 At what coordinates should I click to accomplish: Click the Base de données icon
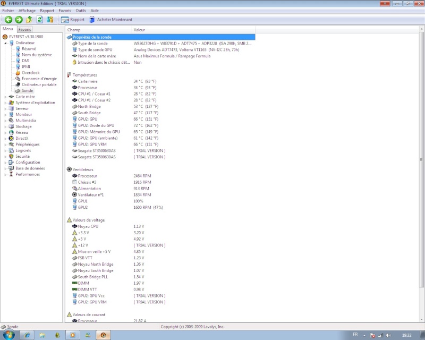(11, 168)
